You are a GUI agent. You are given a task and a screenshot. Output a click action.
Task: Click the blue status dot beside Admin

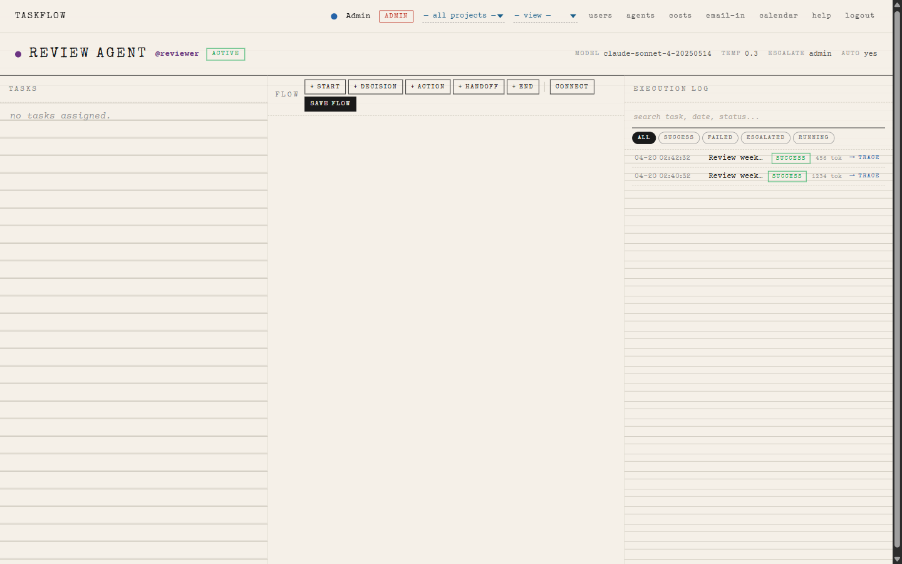point(334,16)
